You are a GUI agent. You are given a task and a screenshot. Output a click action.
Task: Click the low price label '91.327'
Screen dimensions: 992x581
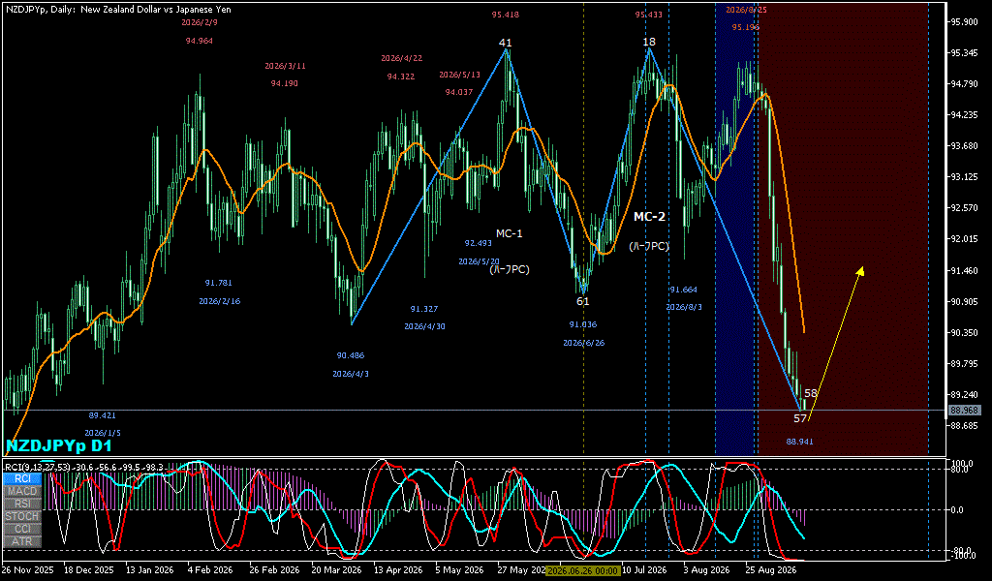[424, 309]
